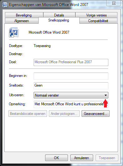Switch to the Beveiliging tab
This screenshot has width=123, height=166.
tap(24, 15)
